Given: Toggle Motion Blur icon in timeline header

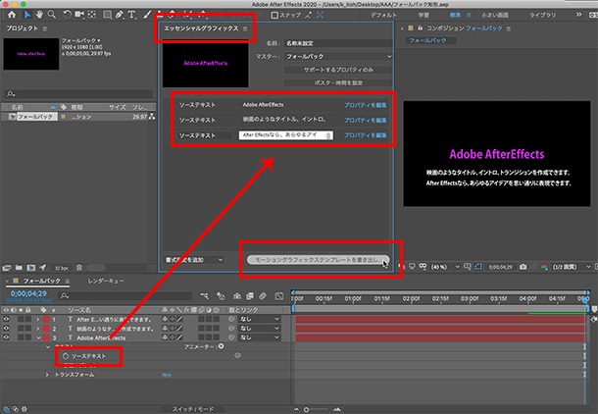Looking at the screenshot, I should pyautogui.click(x=263, y=296).
